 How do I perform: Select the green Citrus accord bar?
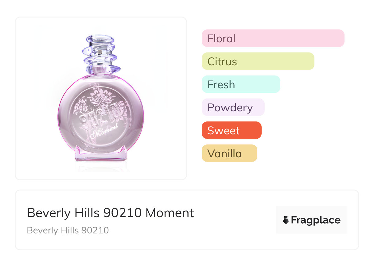click(258, 61)
